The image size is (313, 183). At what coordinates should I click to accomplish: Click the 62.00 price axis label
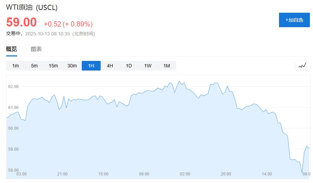coord(13,86)
